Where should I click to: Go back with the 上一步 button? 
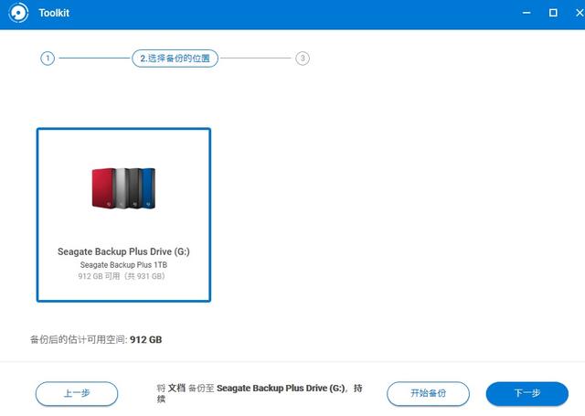77,393
